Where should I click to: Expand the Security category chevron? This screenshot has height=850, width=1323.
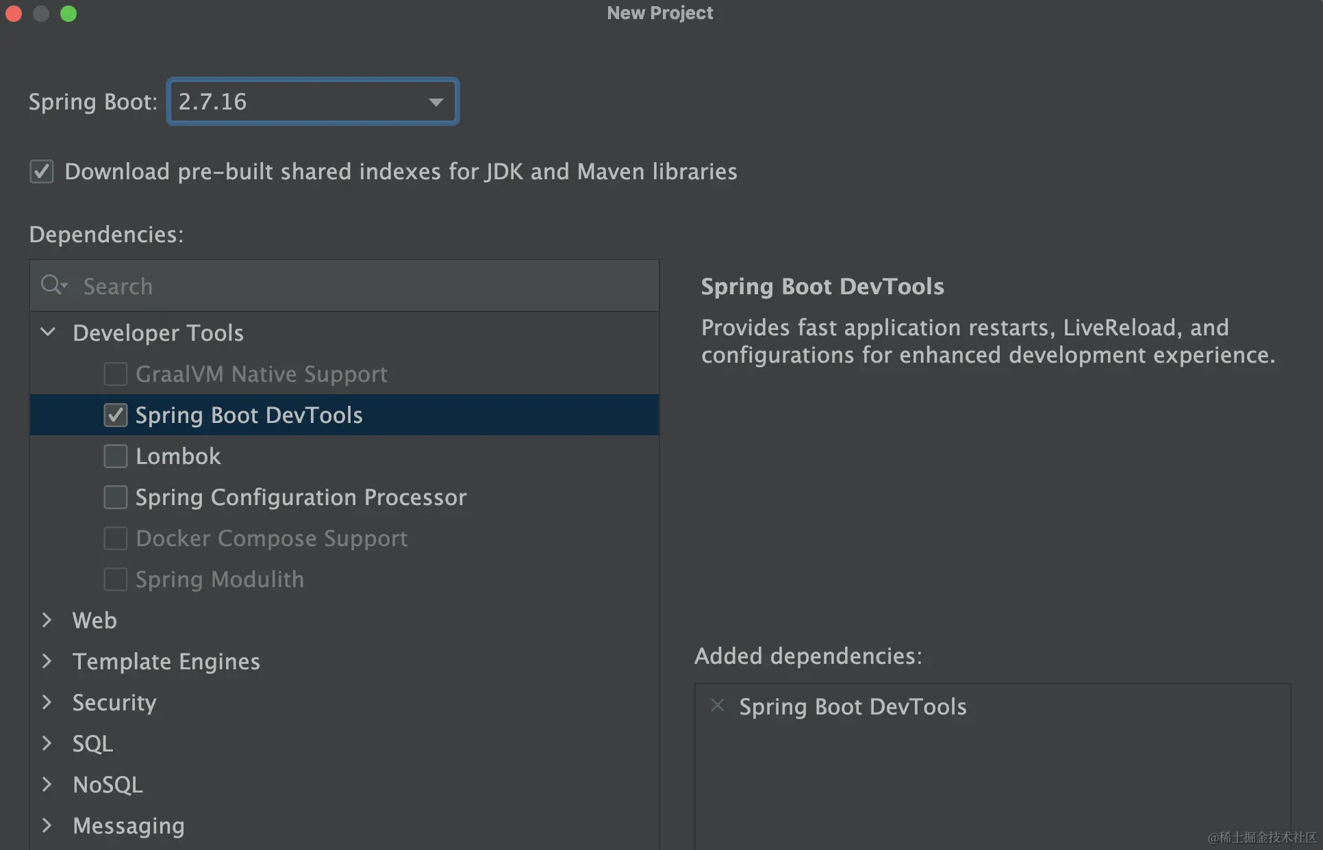tap(47, 702)
